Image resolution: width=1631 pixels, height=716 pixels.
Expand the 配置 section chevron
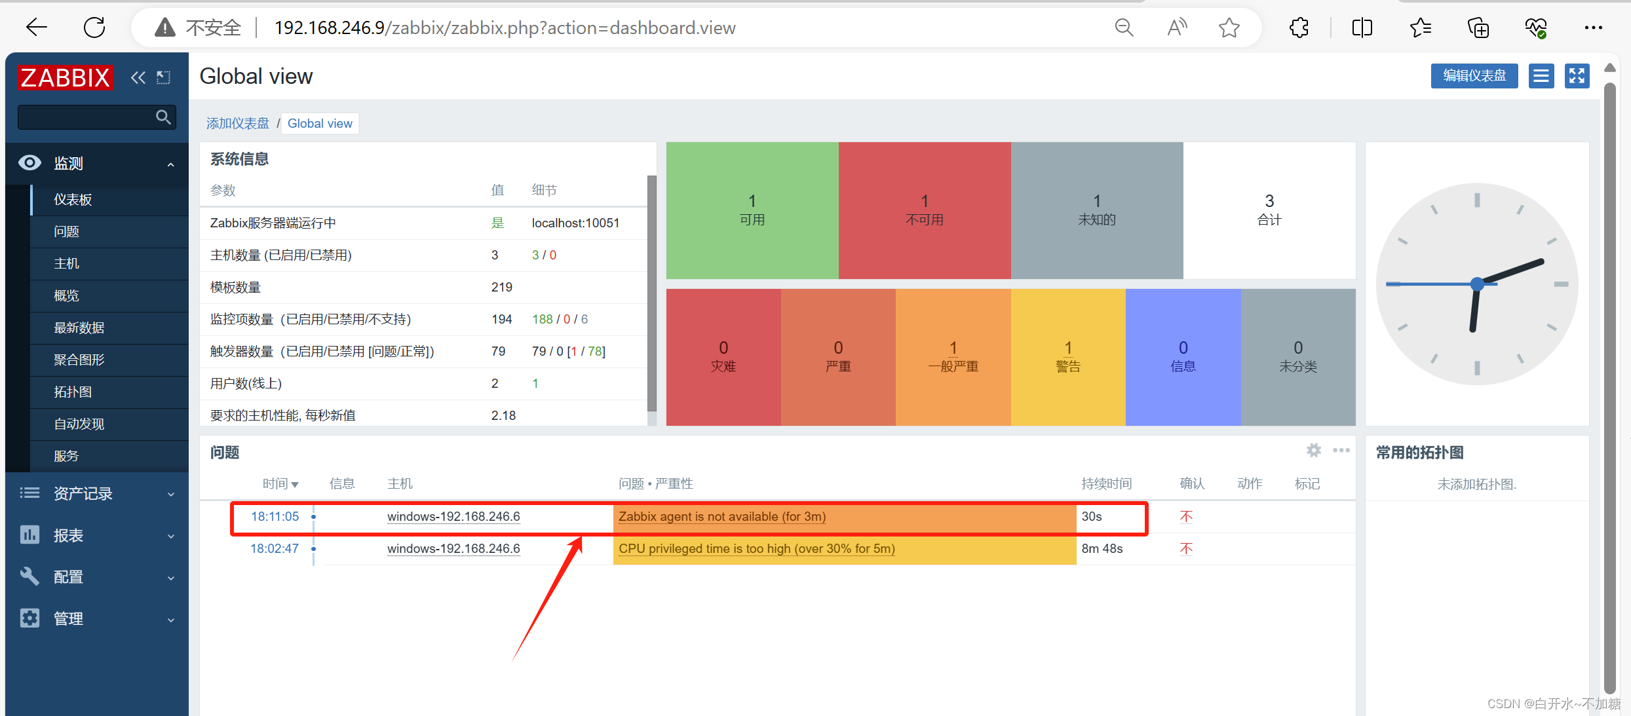pyautogui.click(x=171, y=578)
